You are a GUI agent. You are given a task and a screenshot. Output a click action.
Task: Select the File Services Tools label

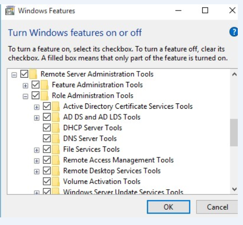(x=91, y=149)
